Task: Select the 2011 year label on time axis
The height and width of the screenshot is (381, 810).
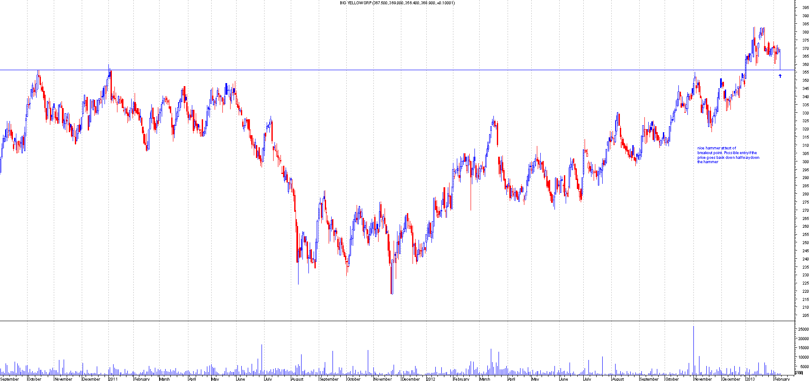Action: 113,379
